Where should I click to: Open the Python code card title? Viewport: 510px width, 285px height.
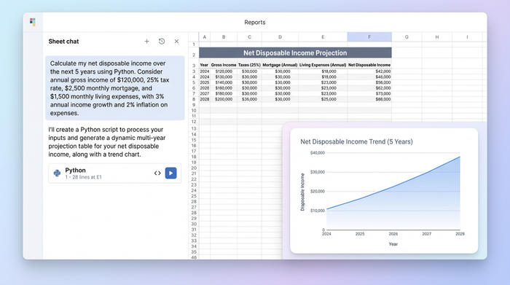click(x=76, y=170)
